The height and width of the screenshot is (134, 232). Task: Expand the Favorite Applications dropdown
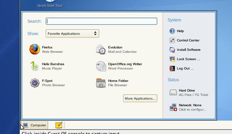[72, 34]
